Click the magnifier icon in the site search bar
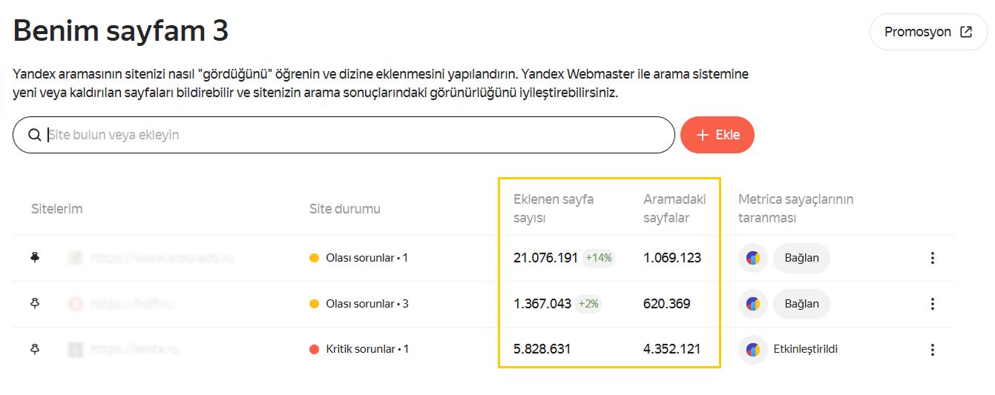Image resolution: width=995 pixels, height=395 pixels. [x=34, y=135]
